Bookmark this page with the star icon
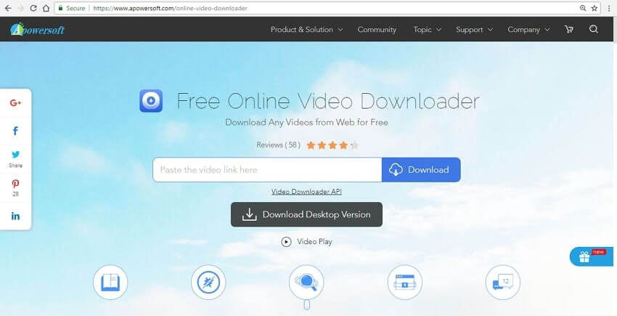The height and width of the screenshot is (316, 617). (x=594, y=8)
